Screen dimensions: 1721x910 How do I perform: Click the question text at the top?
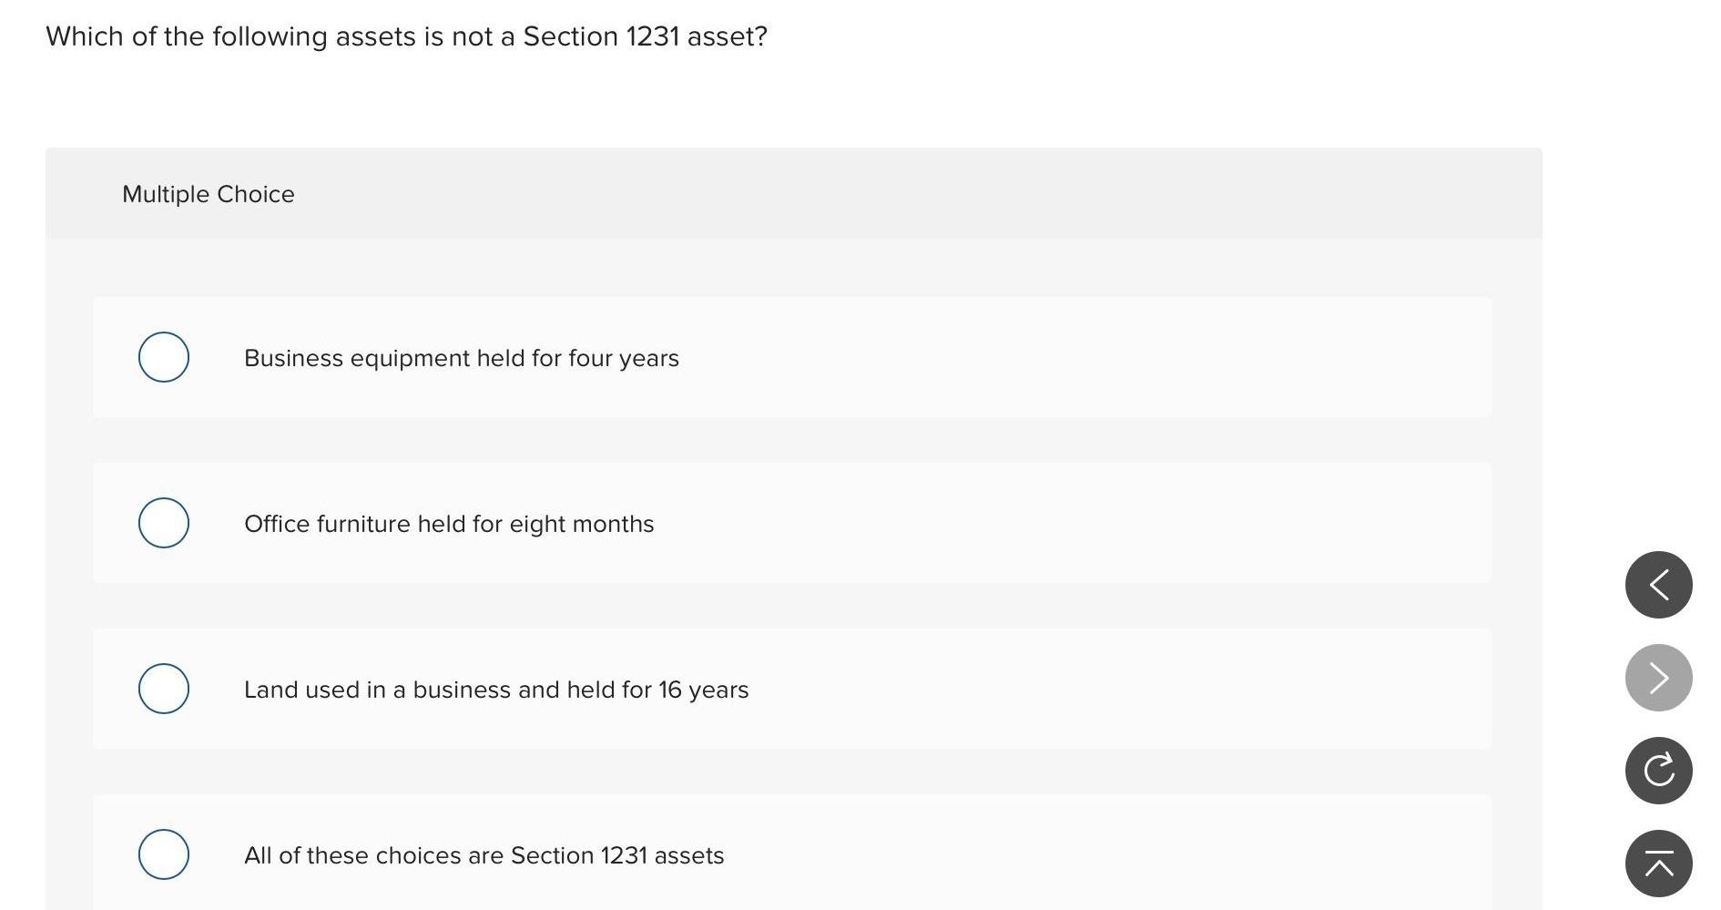tap(406, 36)
